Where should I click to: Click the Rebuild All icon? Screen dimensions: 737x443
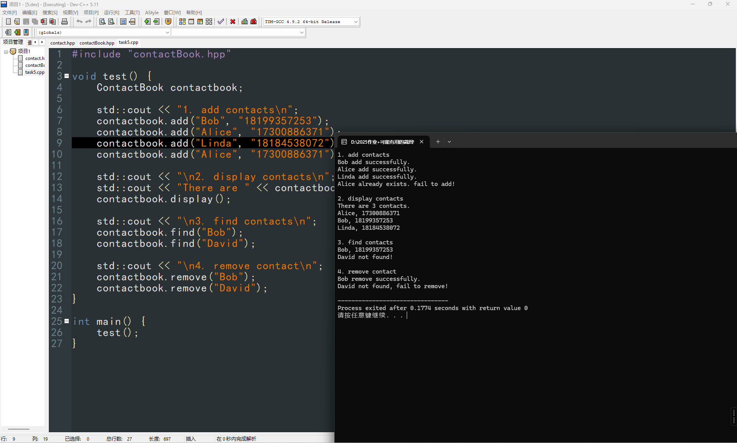209,22
